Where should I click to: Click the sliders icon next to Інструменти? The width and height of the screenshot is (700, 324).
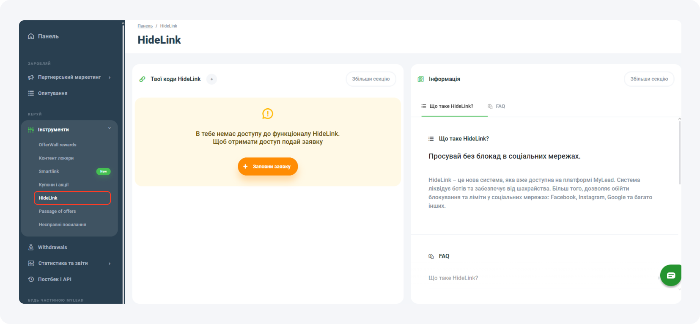31,130
